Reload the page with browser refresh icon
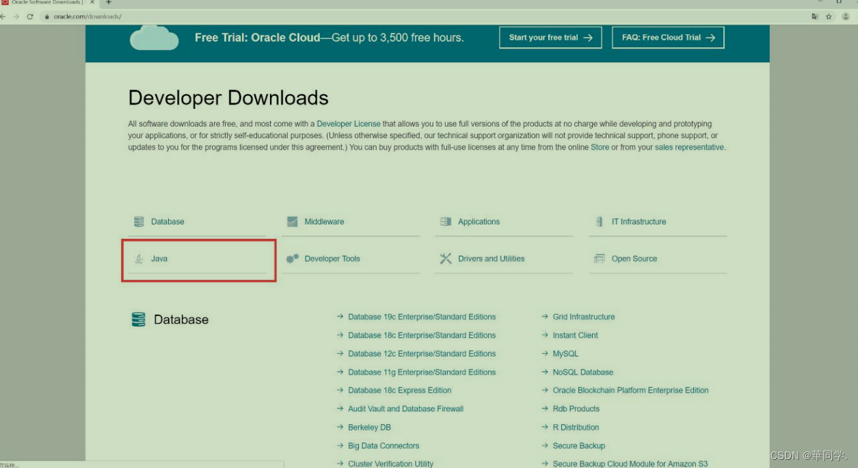This screenshot has width=858, height=468. (x=30, y=16)
